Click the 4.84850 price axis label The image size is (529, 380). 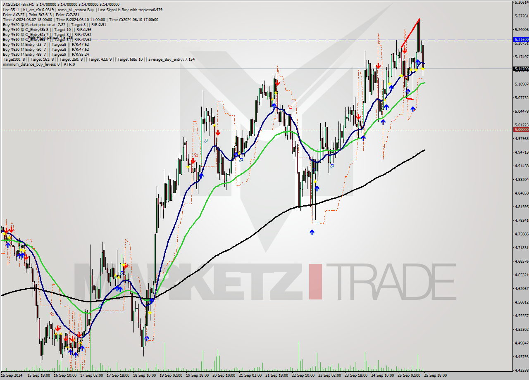522,193
